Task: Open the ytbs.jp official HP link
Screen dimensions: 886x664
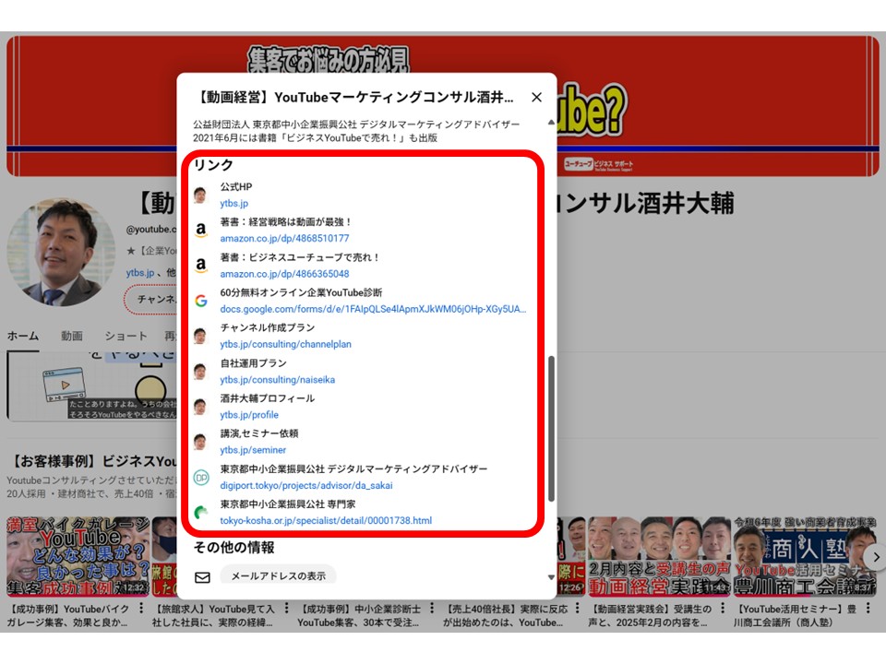Action: [233, 203]
